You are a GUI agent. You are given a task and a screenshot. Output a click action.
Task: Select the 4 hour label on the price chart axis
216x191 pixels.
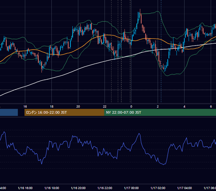click(x=184, y=107)
